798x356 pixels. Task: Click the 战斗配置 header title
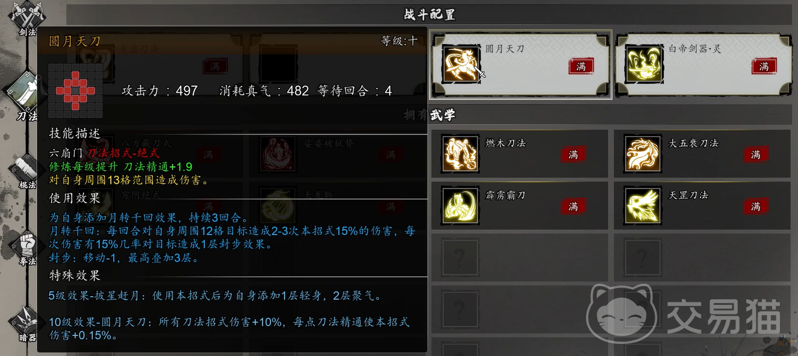pos(429,14)
